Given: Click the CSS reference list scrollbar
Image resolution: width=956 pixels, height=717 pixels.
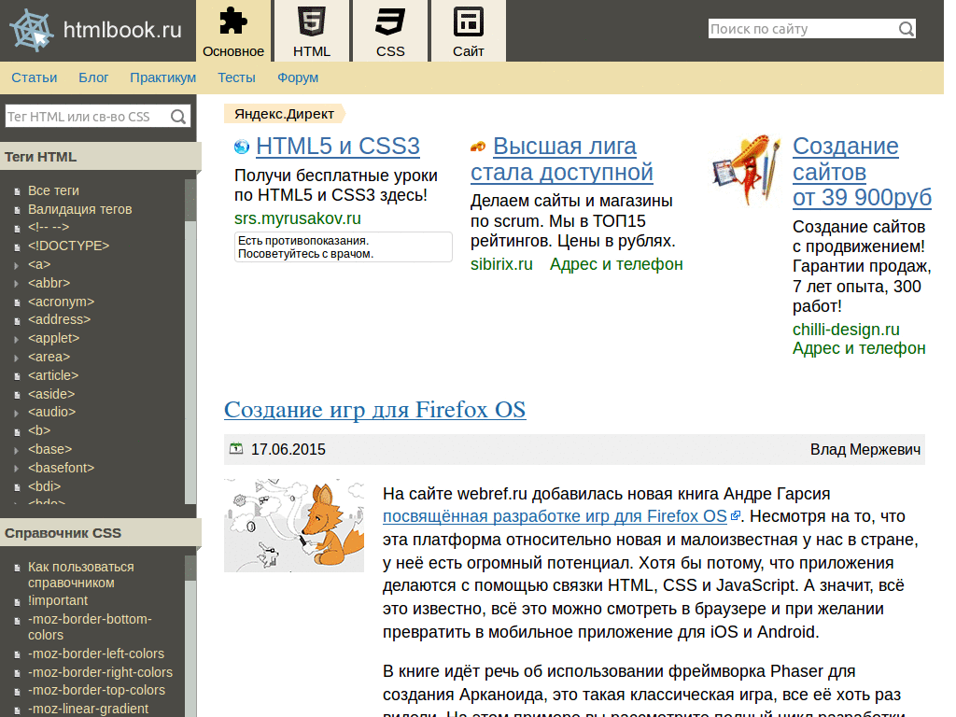Looking at the screenshot, I should point(190,636).
